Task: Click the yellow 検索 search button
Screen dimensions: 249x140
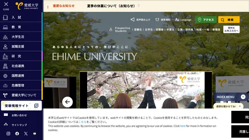Action: coord(229,20)
